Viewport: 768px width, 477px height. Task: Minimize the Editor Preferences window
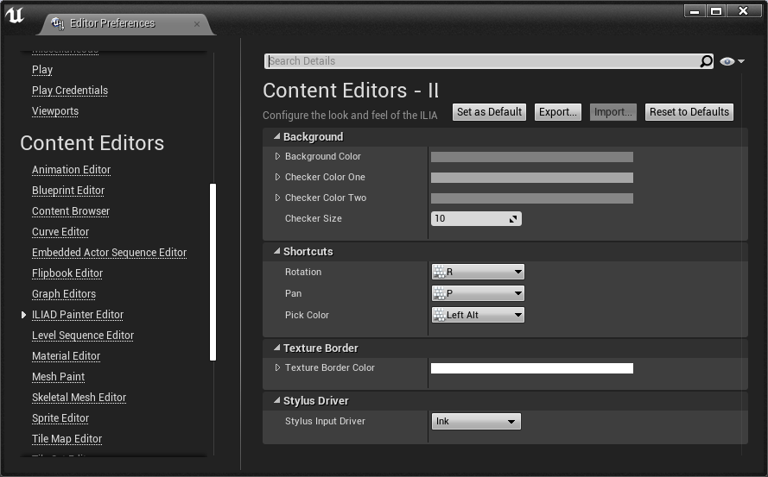(x=695, y=10)
